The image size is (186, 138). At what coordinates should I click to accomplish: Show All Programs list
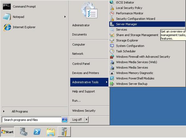[20, 111]
